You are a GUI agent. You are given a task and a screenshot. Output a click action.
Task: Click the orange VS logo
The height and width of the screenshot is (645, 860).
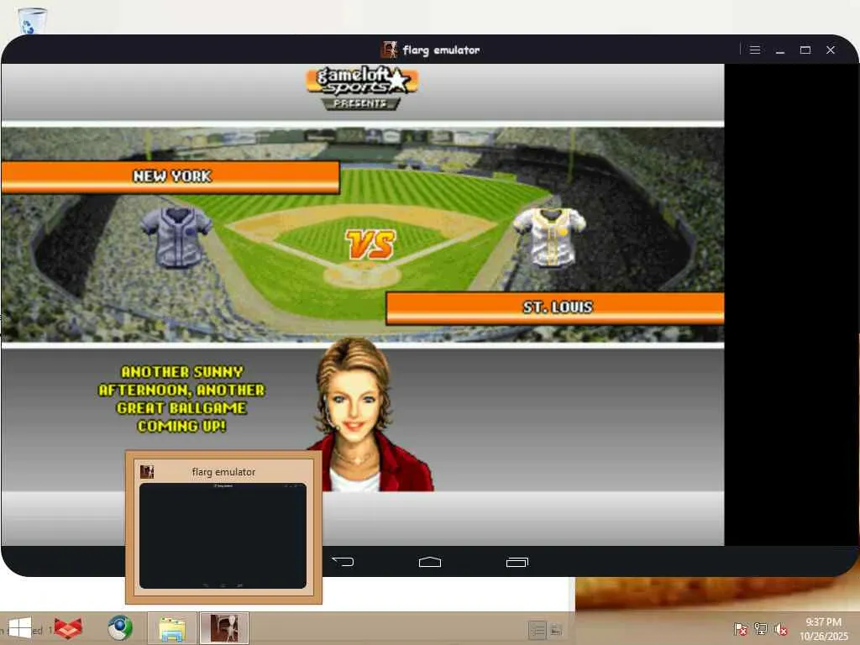370,244
